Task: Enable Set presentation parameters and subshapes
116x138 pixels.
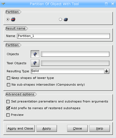Action: 8,102
